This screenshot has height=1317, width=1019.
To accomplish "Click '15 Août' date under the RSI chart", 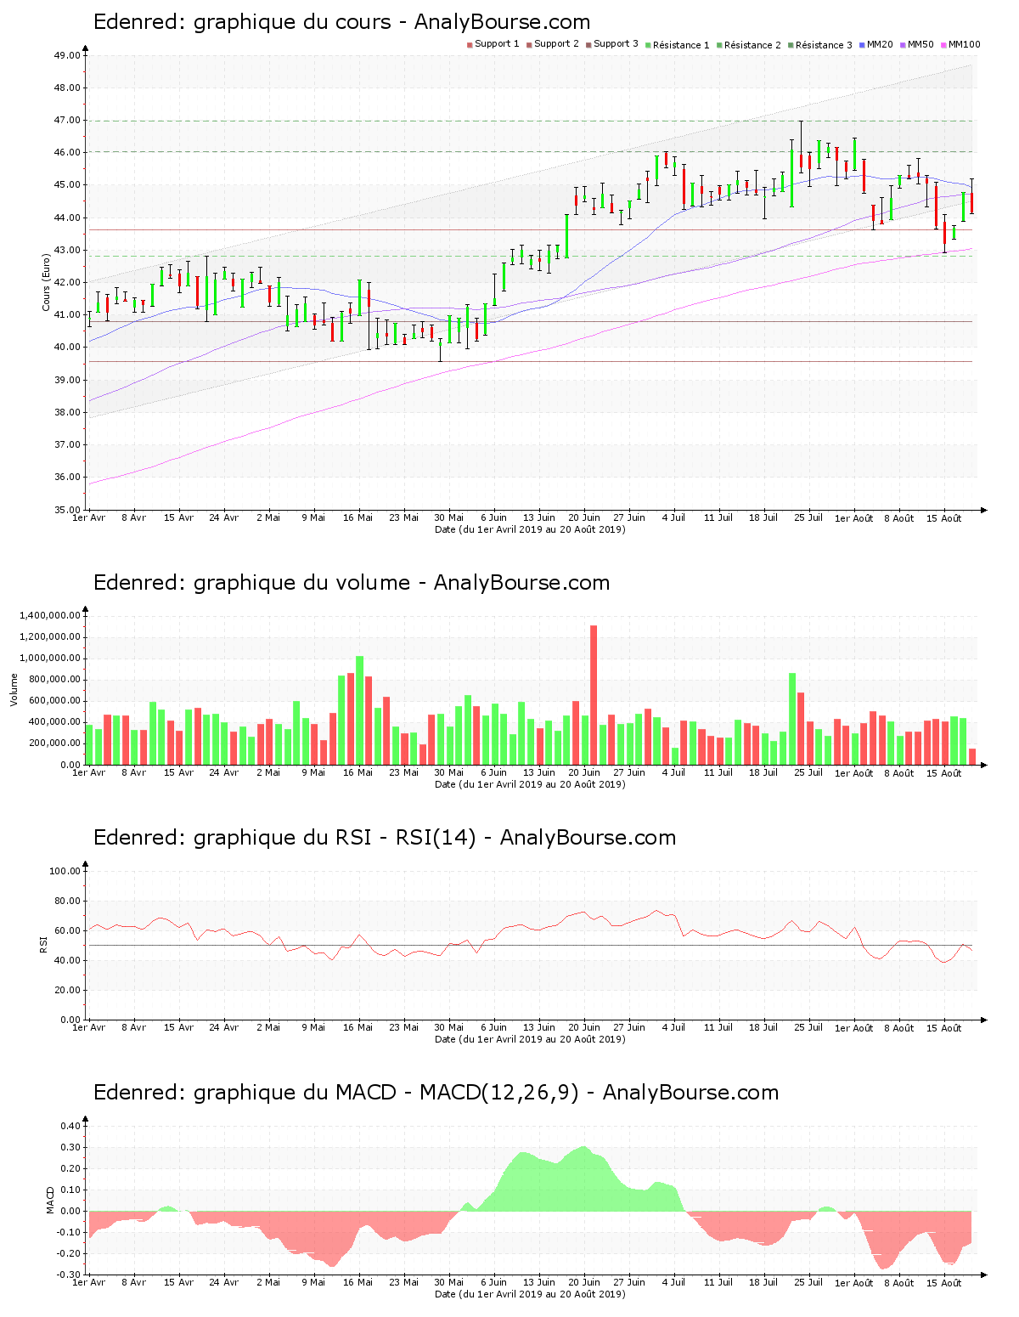I will (944, 1027).
